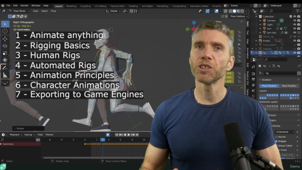Screen dimensions: 302x170
Task: Click the Pose Position button
Action: (x=269, y=86)
